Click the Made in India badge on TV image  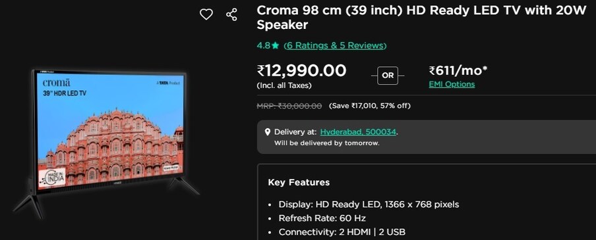click(x=51, y=178)
